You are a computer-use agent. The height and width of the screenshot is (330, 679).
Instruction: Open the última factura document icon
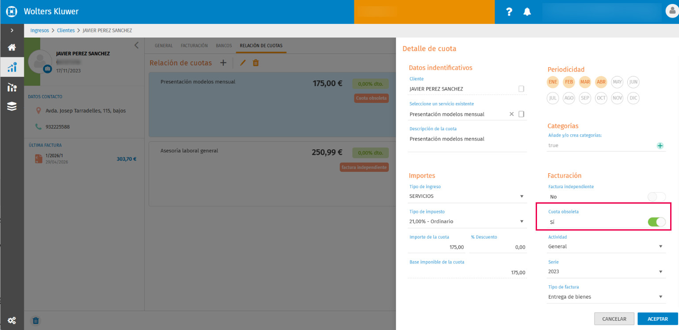(39, 159)
